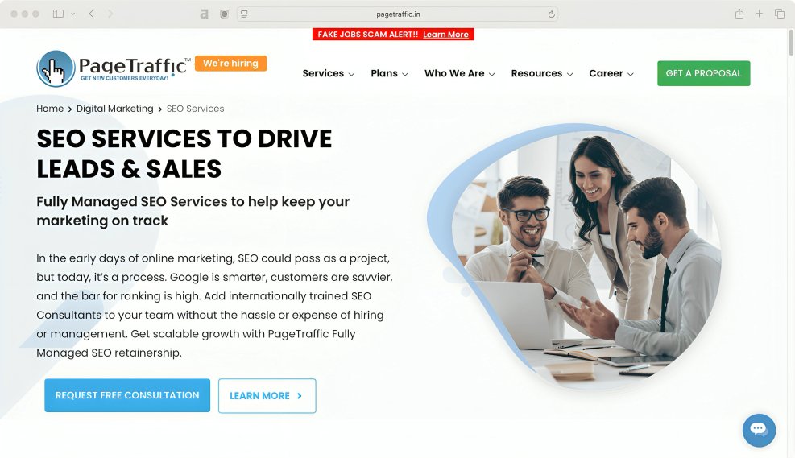
Task: Follow the Learn More scam alert link
Action: [445, 35]
